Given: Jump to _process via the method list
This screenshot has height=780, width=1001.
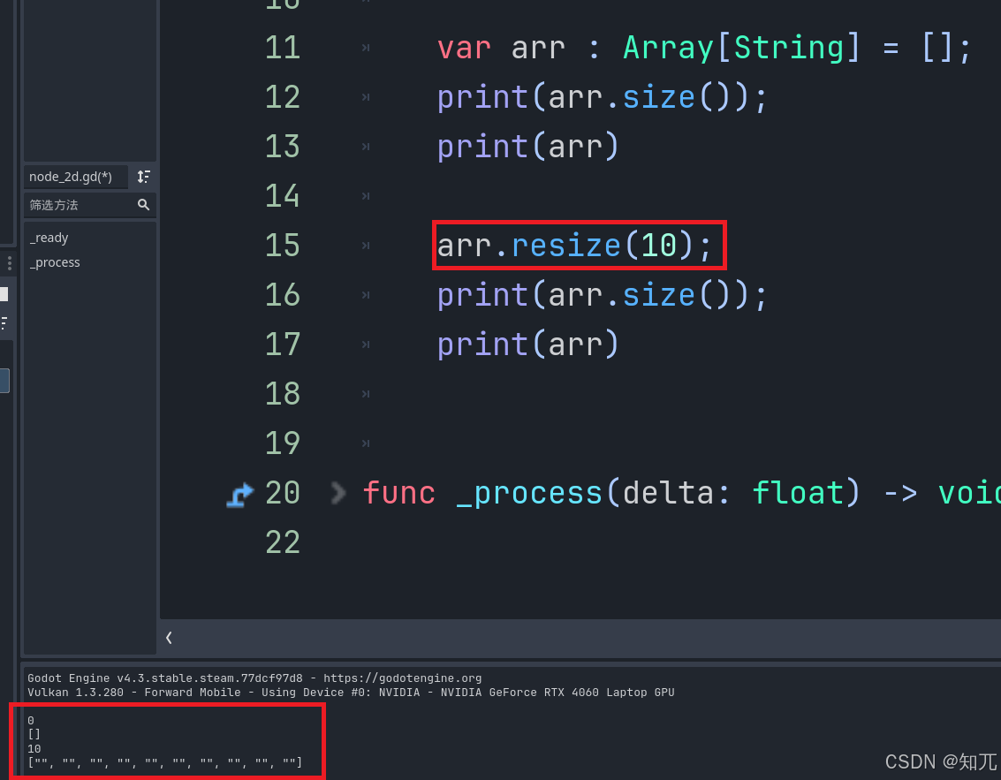Looking at the screenshot, I should (55, 261).
